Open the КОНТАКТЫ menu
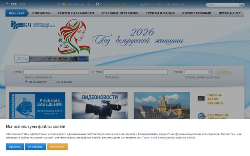Image resolution: width=250 pixels, height=156 pixels. coord(41,13)
